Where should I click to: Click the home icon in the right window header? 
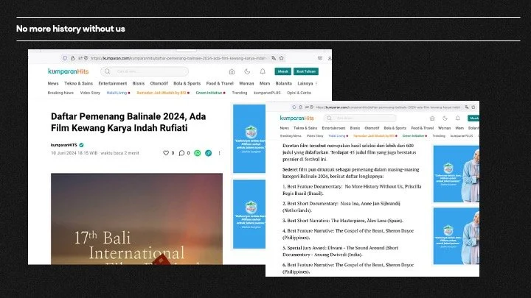[432, 118]
